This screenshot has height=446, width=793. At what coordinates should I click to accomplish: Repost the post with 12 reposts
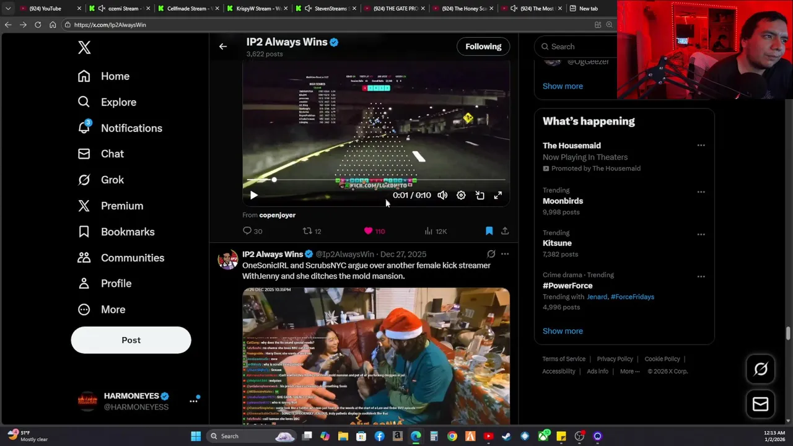[312, 231]
